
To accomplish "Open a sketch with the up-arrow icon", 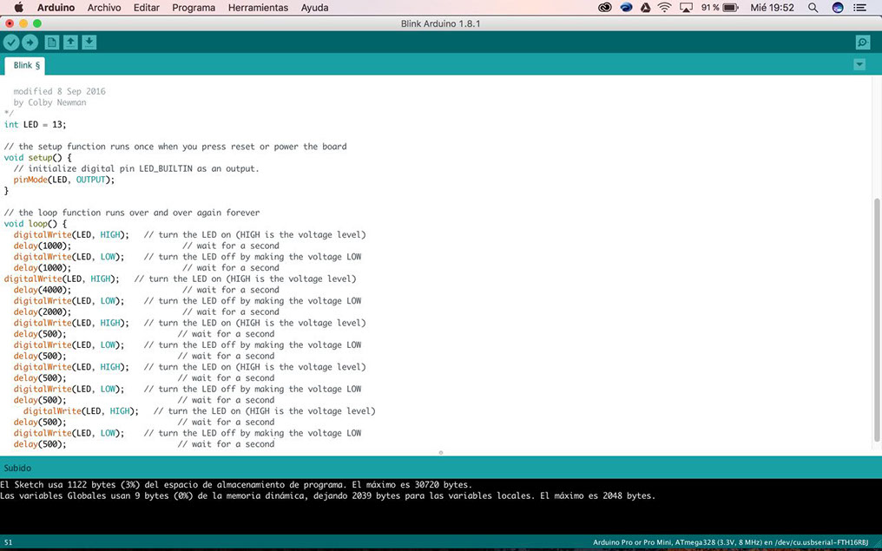I will [x=70, y=43].
